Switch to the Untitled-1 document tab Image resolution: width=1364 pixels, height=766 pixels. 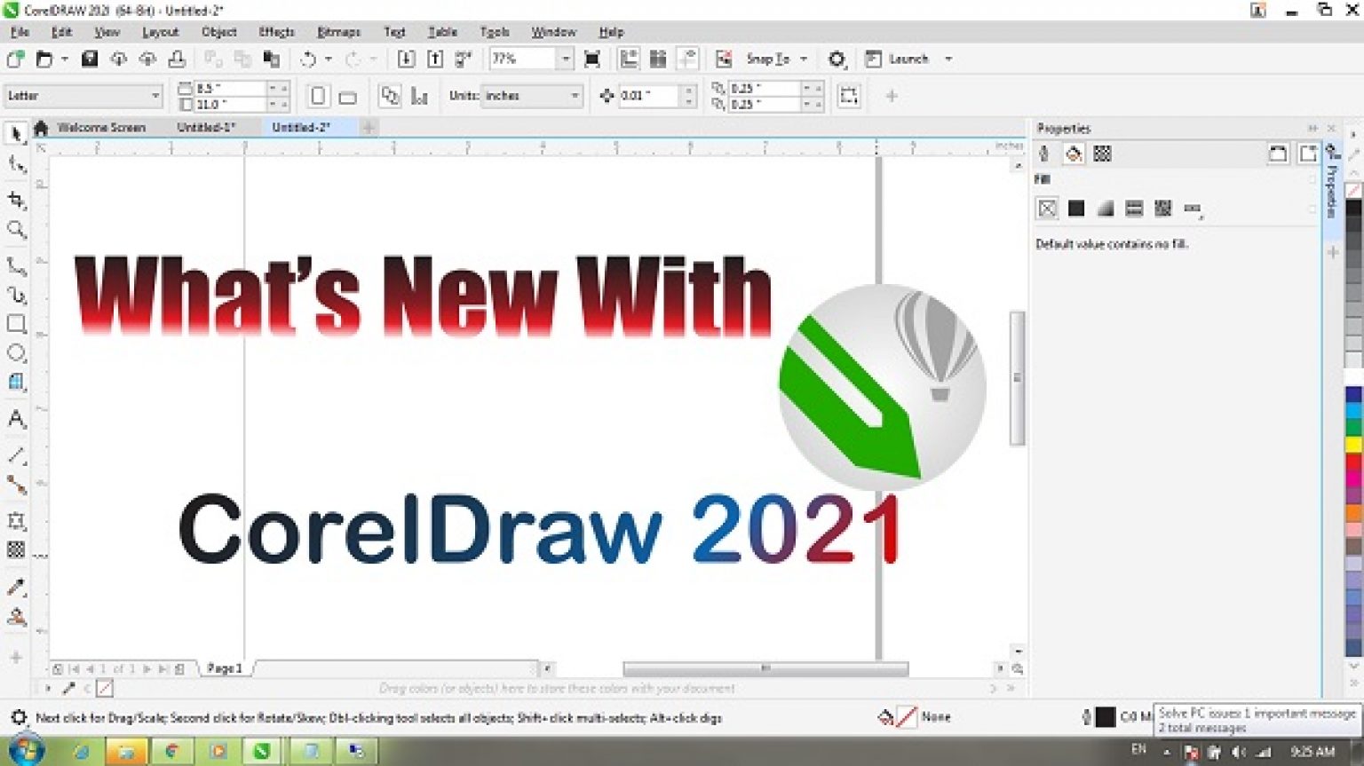pos(206,128)
